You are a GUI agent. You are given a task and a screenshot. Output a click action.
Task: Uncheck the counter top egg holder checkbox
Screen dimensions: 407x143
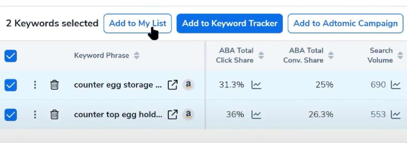11,114
